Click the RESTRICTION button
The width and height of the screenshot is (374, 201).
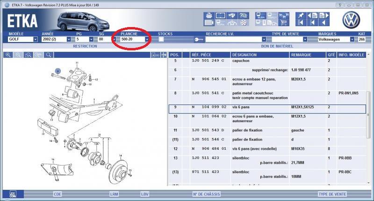tap(85, 46)
